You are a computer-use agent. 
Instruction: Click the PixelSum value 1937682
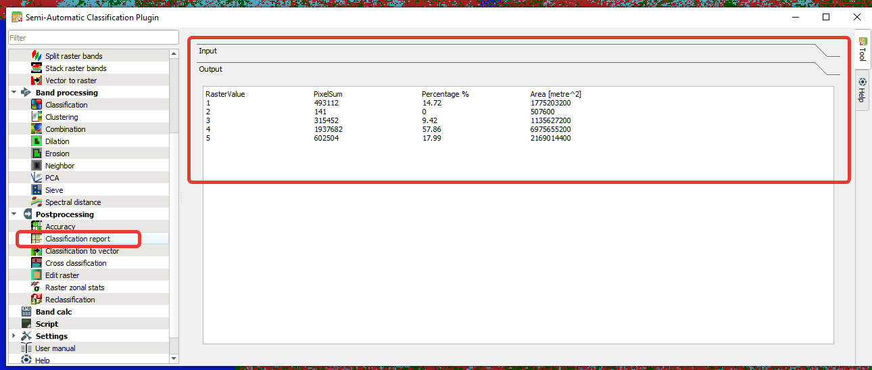click(329, 129)
